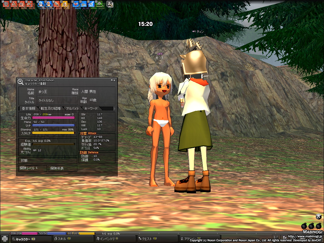Minimize the Character Information window
324x243 pixels.
[112, 80]
